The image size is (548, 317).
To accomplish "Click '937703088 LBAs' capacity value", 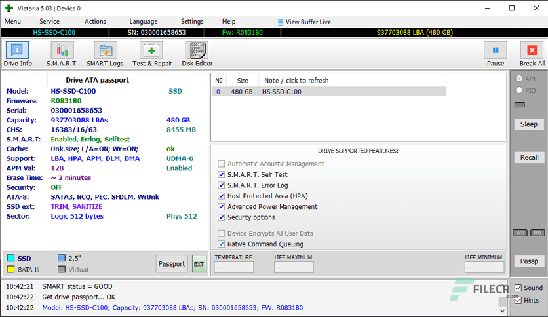I will coord(79,120).
